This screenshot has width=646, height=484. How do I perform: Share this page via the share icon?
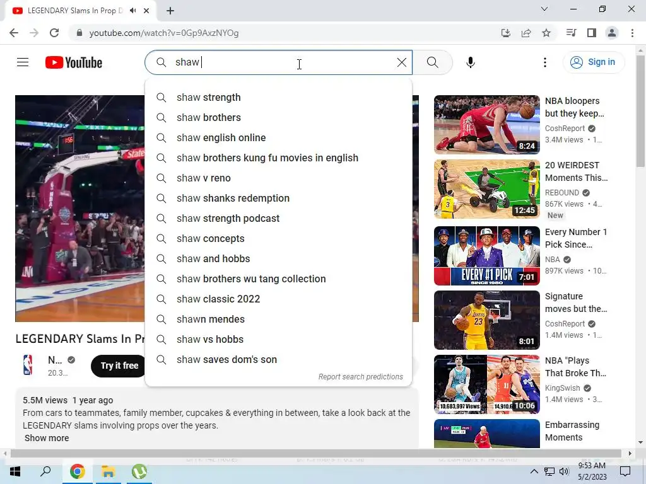(x=526, y=33)
